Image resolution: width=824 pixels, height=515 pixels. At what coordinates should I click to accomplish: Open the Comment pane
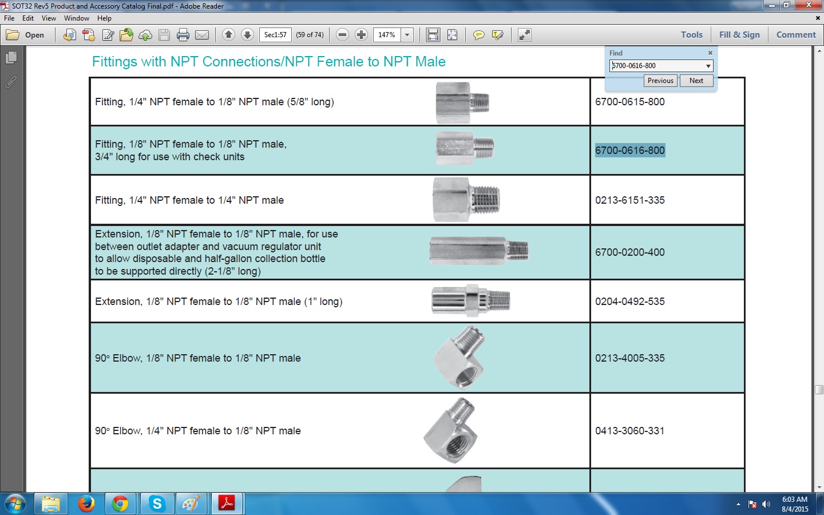pos(796,35)
